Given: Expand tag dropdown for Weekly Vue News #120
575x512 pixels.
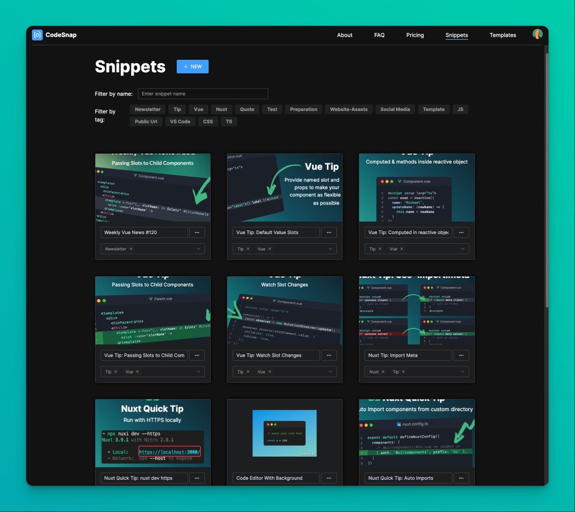Looking at the screenshot, I should click(x=198, y=249).
